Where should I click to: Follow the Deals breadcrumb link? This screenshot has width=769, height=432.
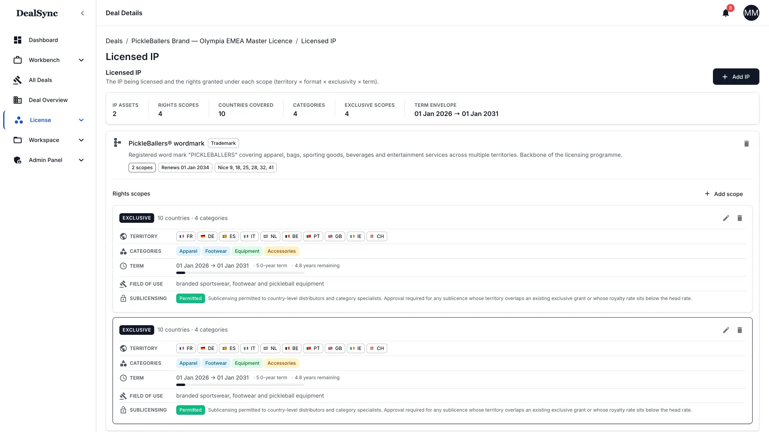(114, 41)
